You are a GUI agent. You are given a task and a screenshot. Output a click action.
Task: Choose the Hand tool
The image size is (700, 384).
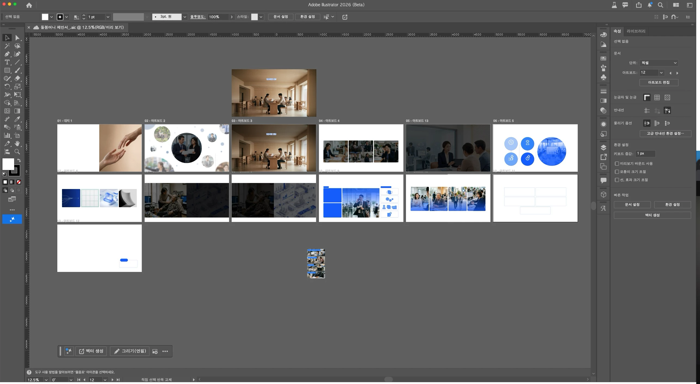point(17,143)
